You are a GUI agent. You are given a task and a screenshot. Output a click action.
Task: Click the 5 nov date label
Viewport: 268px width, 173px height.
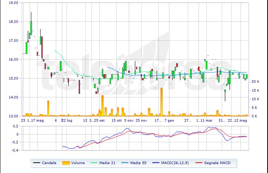click(129, 120)
